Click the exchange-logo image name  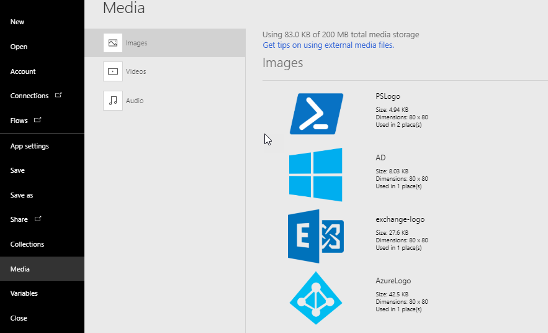400,219
